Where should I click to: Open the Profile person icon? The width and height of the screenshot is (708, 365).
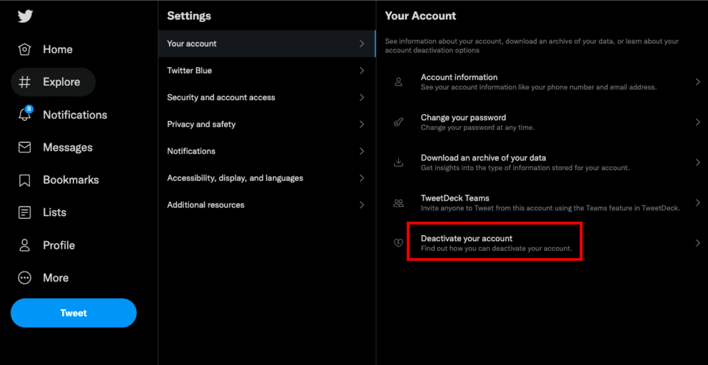(x=24, y=245)
